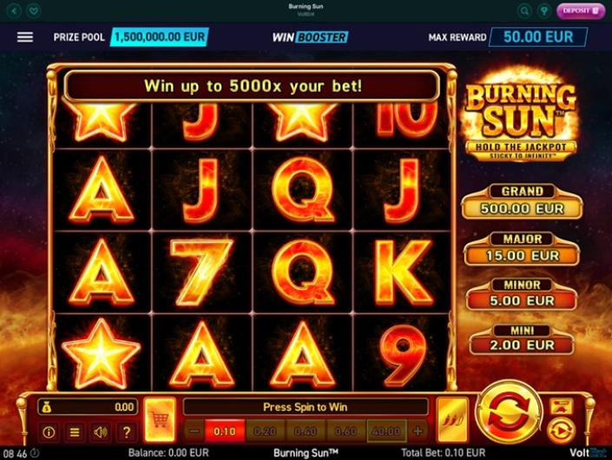Open the search icon in top bar

pyautogui.click(x=524, y=11)
